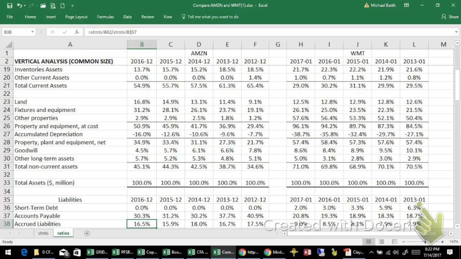Click the 'Accumulated Depreciation' label cell
This screenshot has height=259, width=461.
[x=70, y=134]
